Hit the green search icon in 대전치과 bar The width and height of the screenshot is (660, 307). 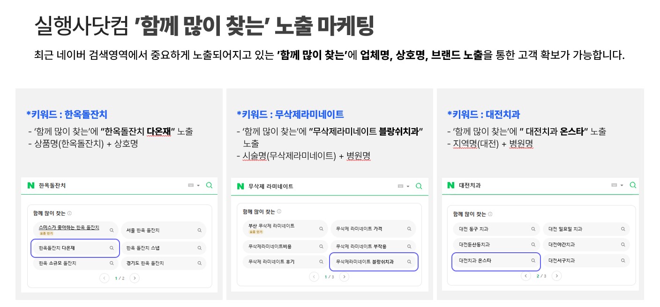(633, 185)
